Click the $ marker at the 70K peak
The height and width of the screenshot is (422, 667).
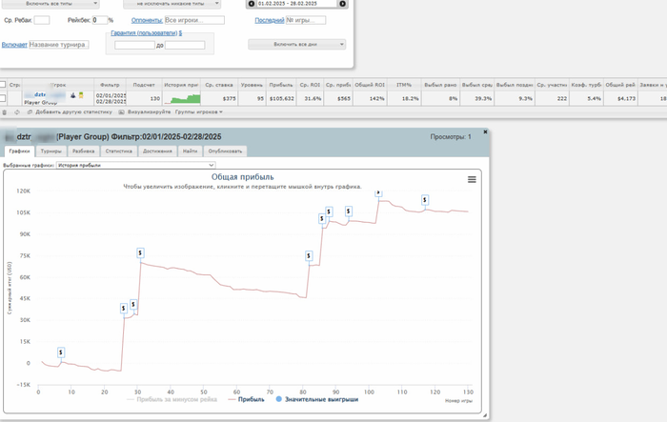click(140, 253)
